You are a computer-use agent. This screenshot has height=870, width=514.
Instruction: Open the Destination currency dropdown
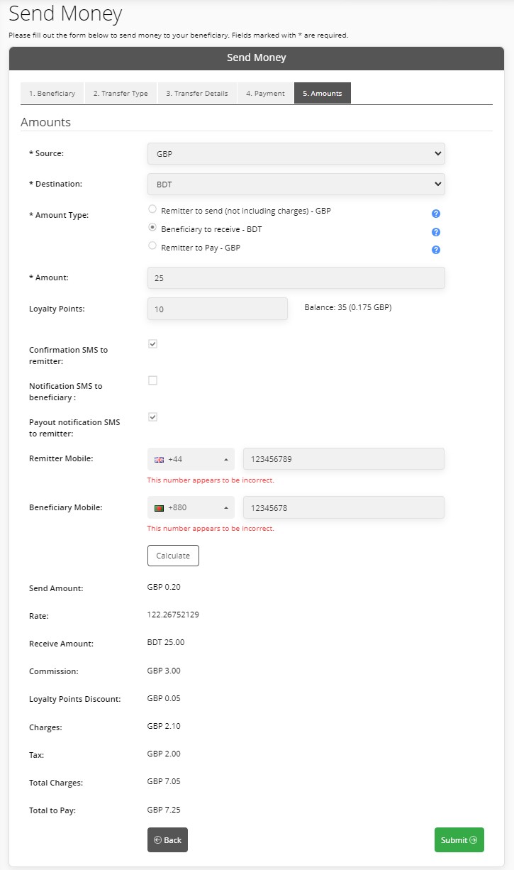click(x=296, y=184)
